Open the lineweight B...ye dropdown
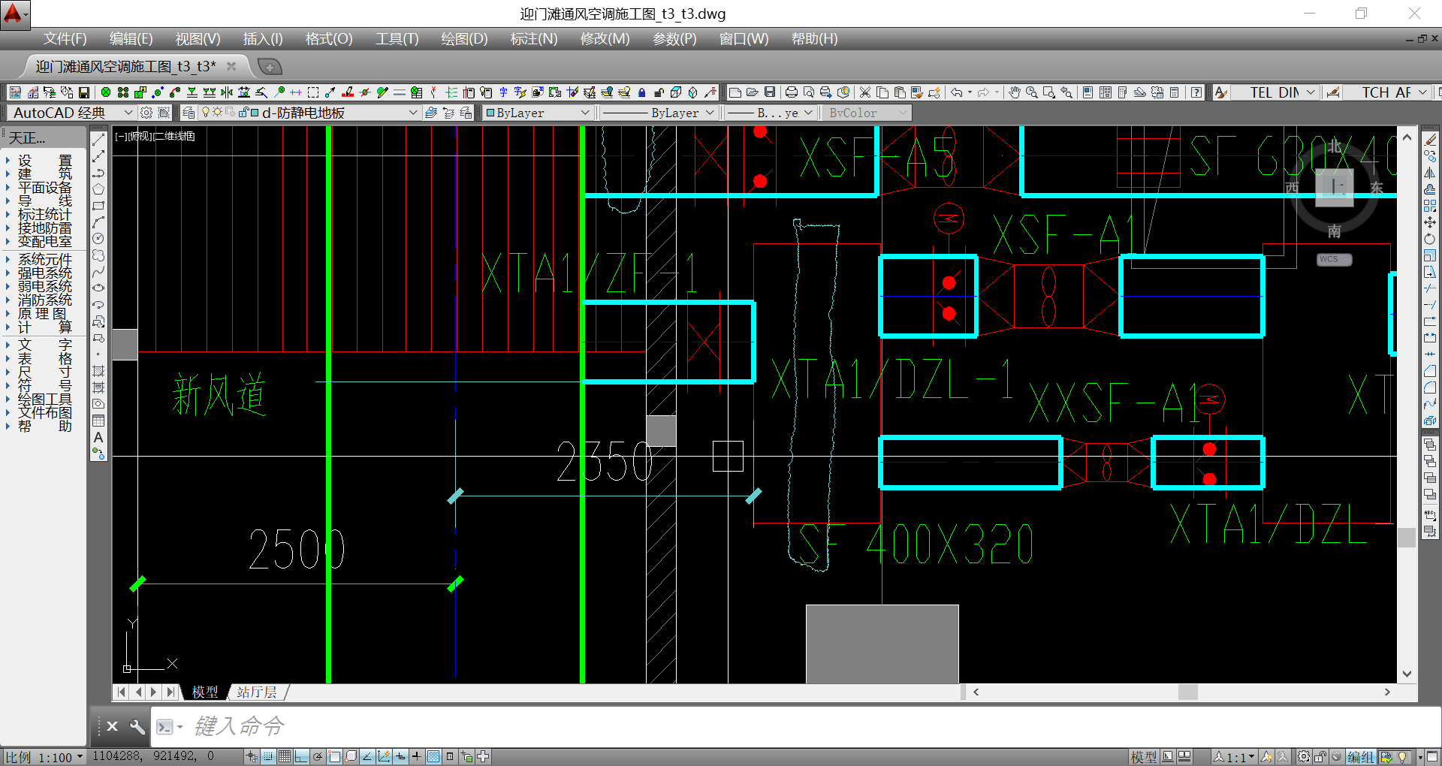The width and height of the screenshot is (1442, 766). point(770,113)
